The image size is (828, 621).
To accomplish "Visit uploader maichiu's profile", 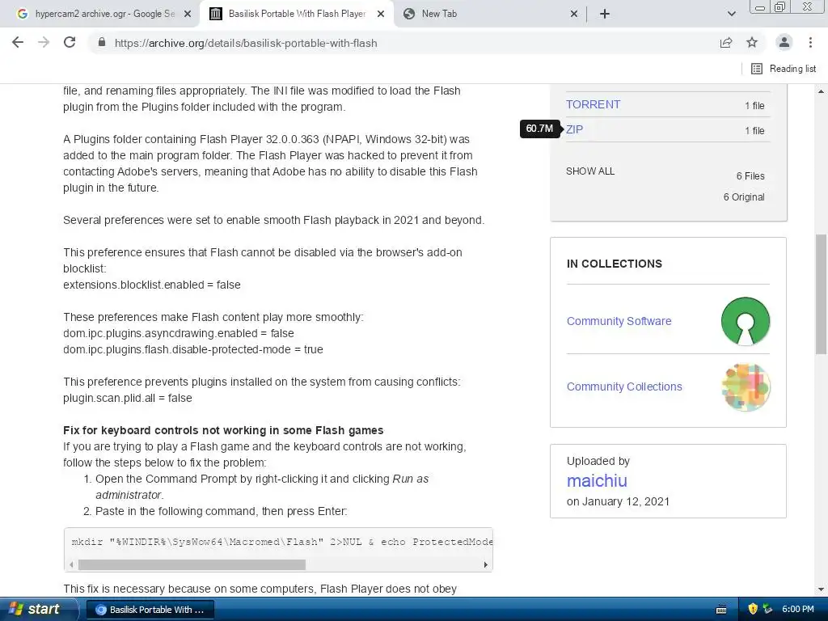I will [597, 480].
